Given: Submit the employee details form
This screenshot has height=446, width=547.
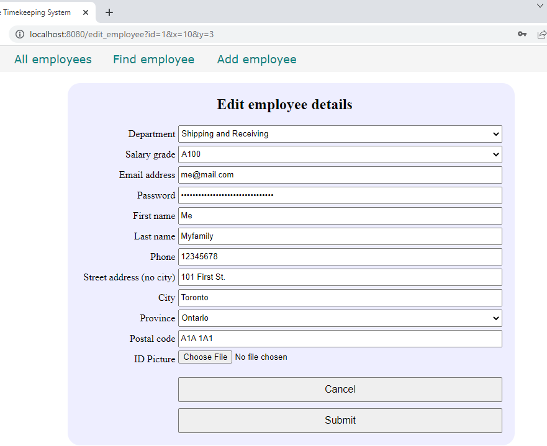Looking at the screenshot, I should point(340,421).
